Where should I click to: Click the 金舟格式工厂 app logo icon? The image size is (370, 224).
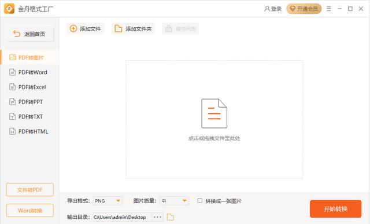coord(9,9)
